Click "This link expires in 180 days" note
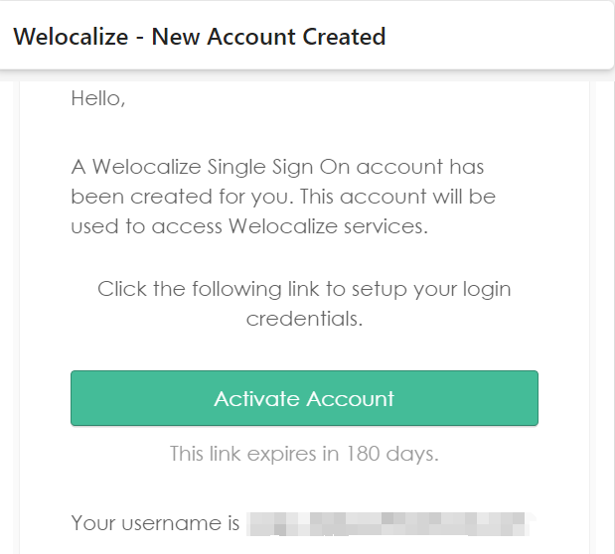Image resolution: width=615 pixels, height=554 pixels. click(304, 454)
